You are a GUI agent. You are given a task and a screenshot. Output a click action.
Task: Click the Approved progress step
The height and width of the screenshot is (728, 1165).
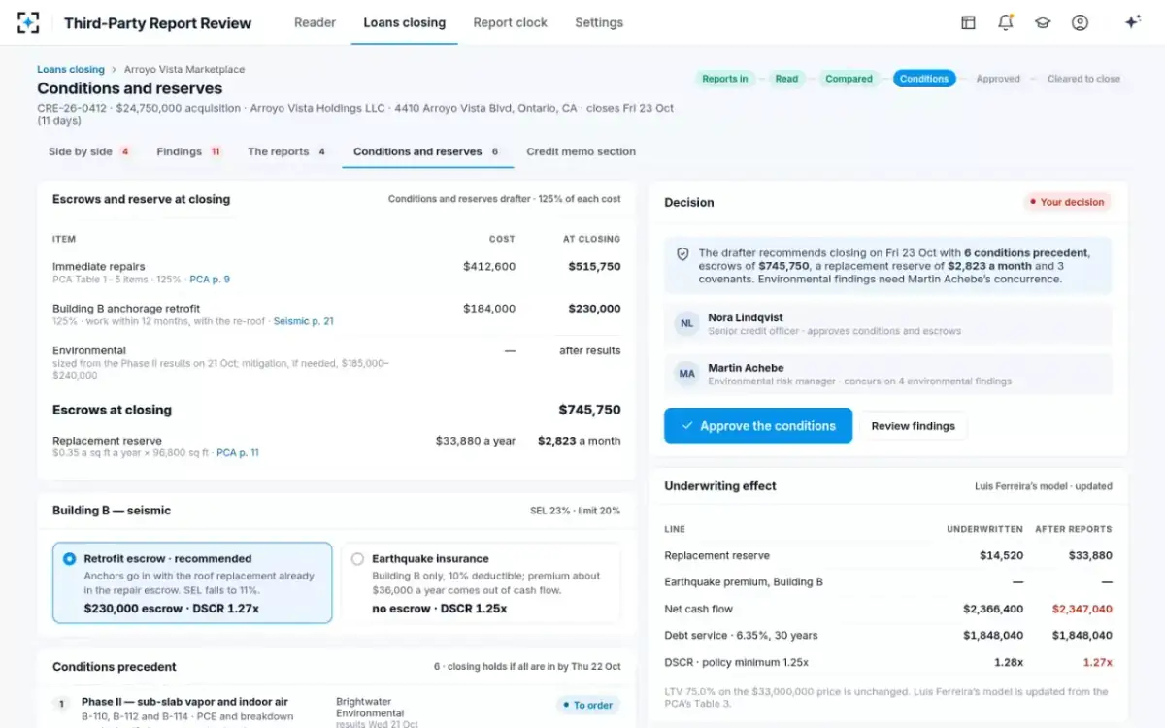click(998, 79)
